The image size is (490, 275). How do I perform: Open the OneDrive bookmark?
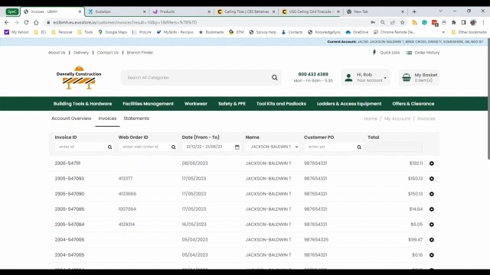point(357,32)
